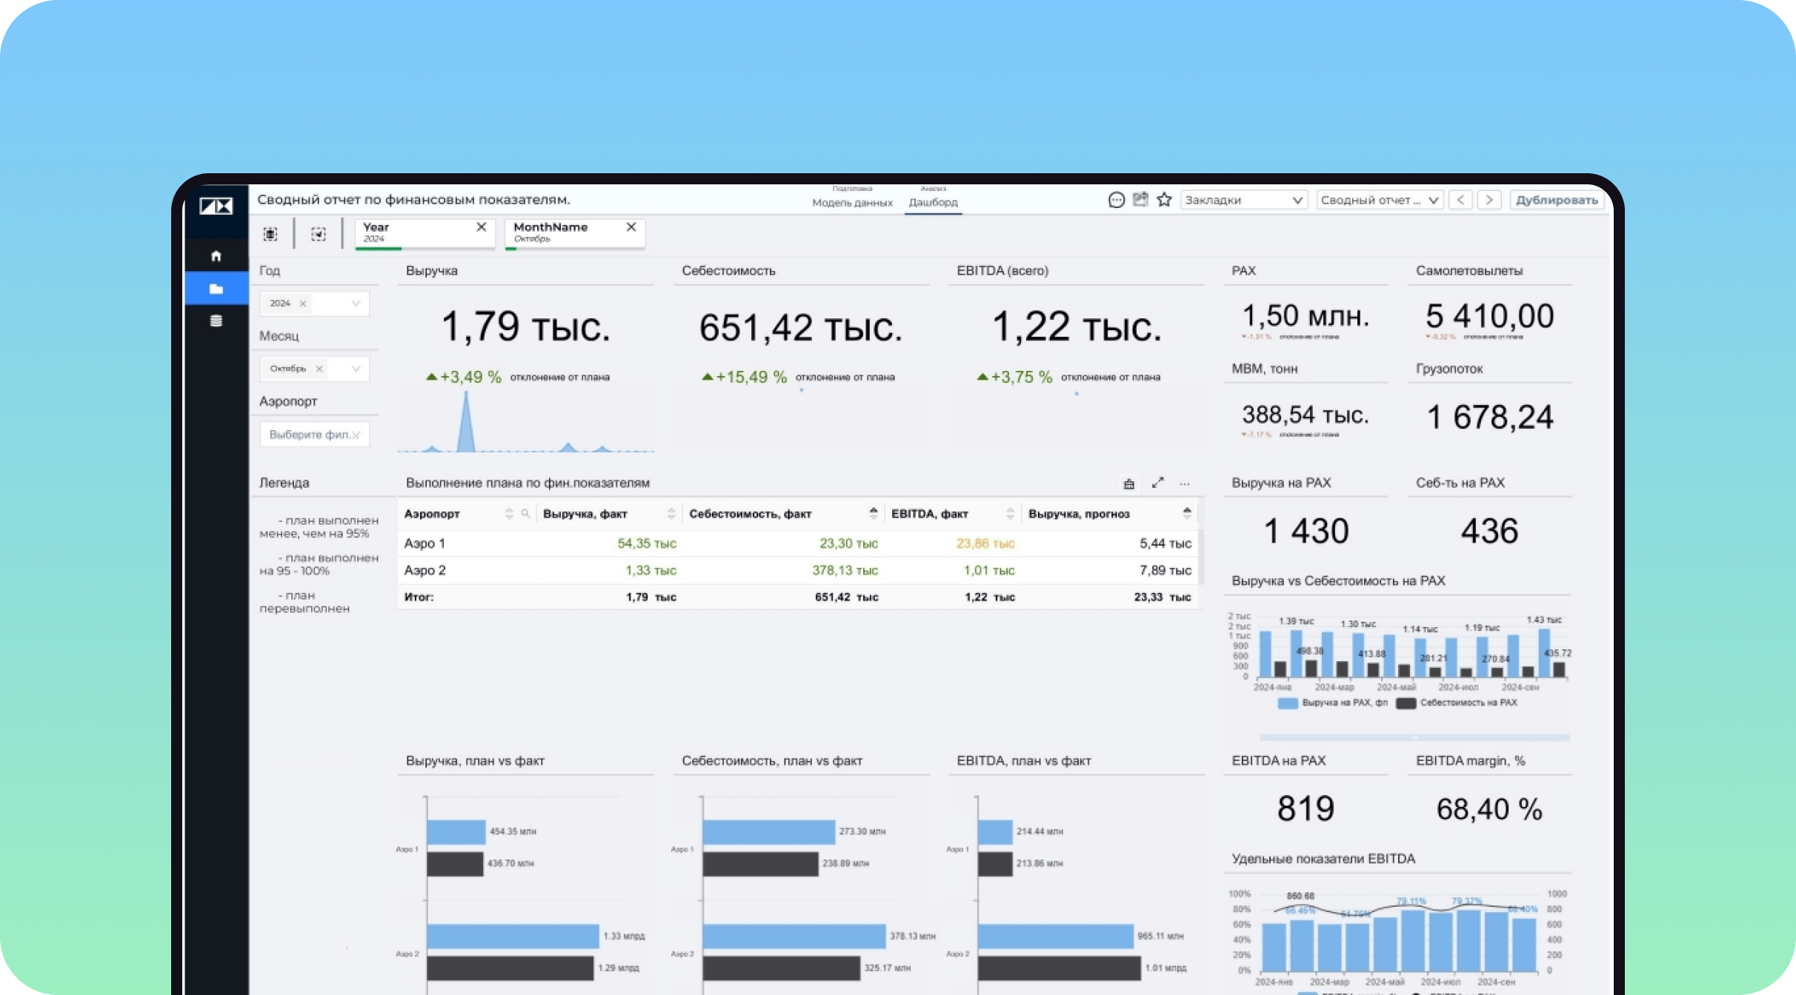Click the step back selection icon
This screenshot has width=1796, height=995.
[318, 234]
